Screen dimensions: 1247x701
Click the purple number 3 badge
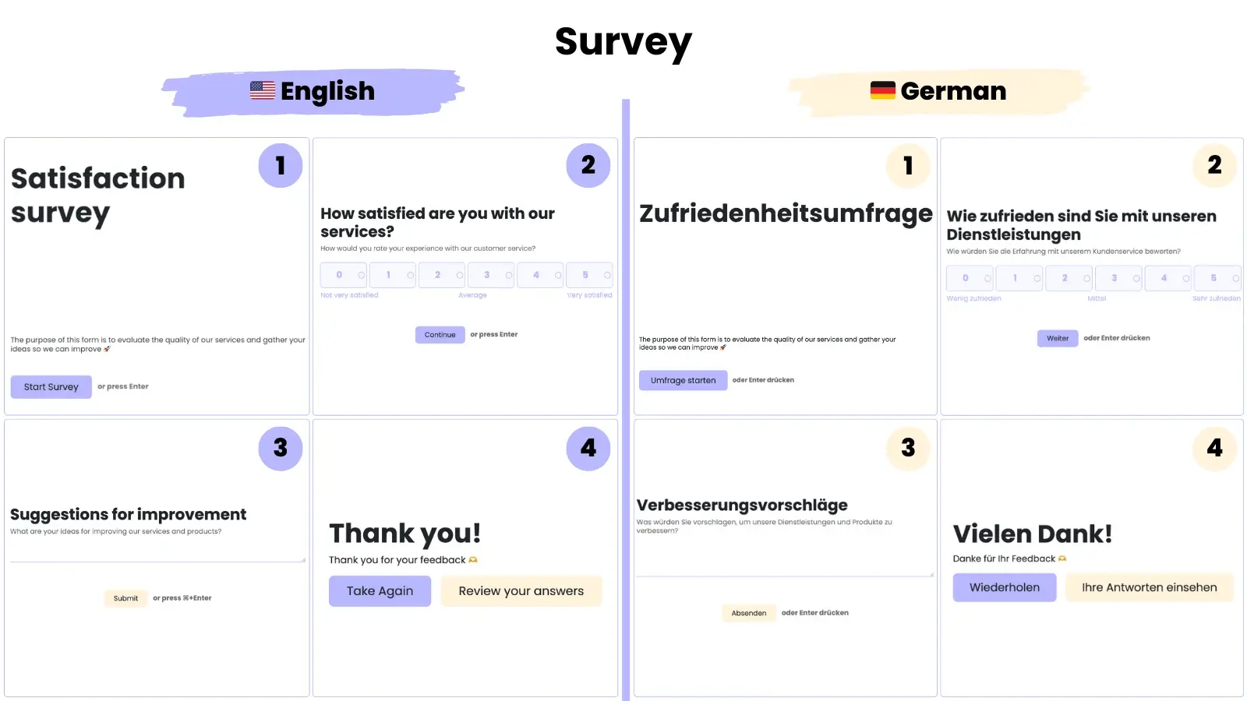281,448
